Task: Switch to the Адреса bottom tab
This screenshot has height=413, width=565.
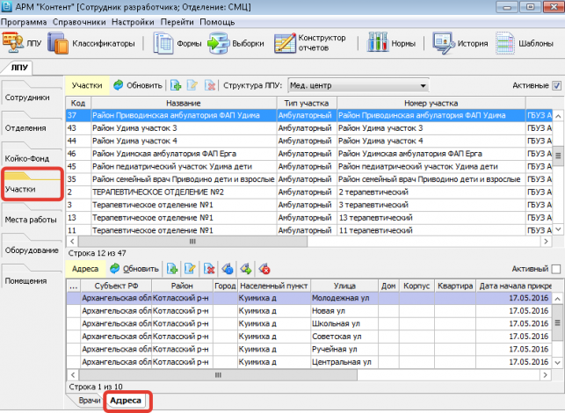Action: tap(126, 401)
